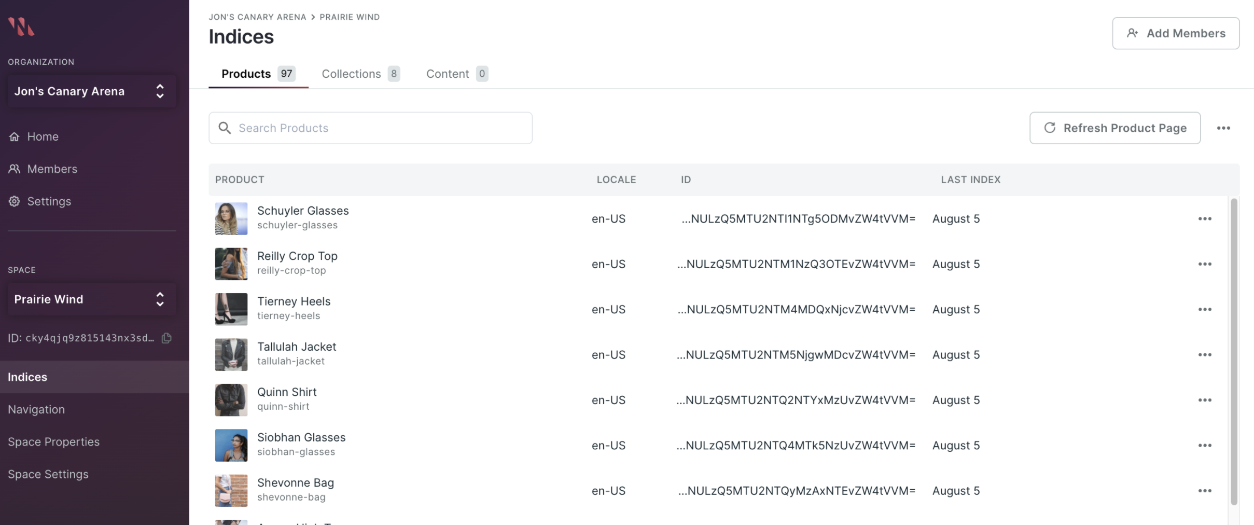Click the Home house icon
The height and width of the screenshot is (525, 1254).
click(x=14, y=136)
